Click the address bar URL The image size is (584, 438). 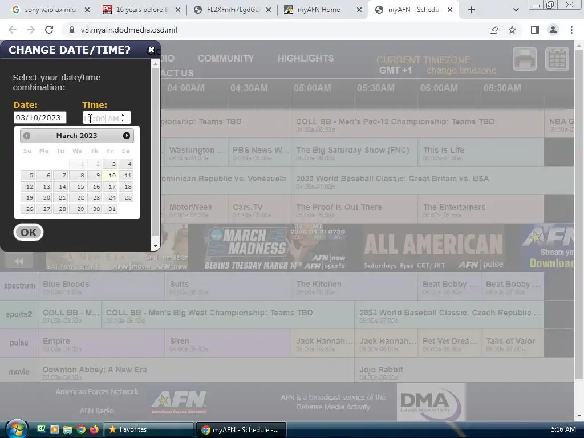pyautogui.click(x=129, y=30)
